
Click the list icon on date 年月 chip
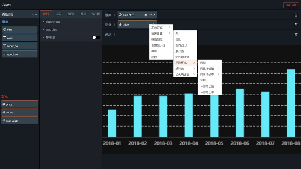(146, 15)
